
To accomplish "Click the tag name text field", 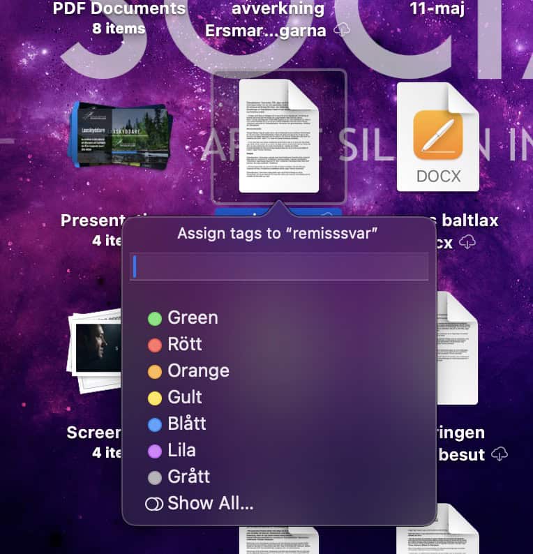I will pos(279,267).
